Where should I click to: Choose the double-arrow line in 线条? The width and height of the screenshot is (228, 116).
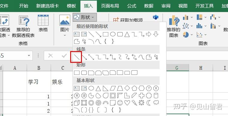(91, 57)
